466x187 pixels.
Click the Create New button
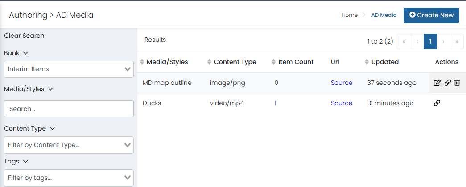[x=431, y=16]
